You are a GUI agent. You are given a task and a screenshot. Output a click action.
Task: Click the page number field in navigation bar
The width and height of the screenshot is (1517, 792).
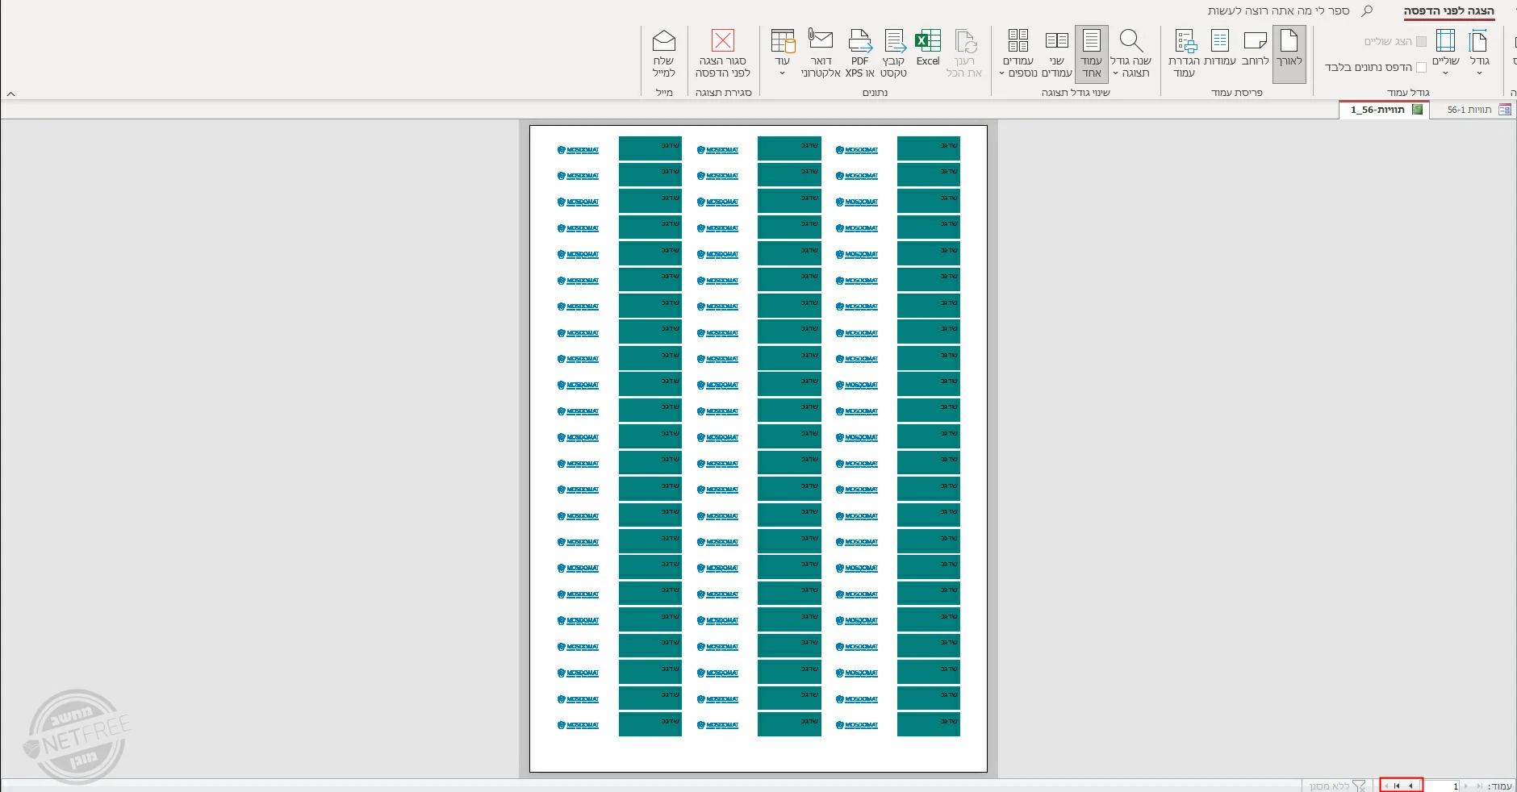pos(1444,786)
